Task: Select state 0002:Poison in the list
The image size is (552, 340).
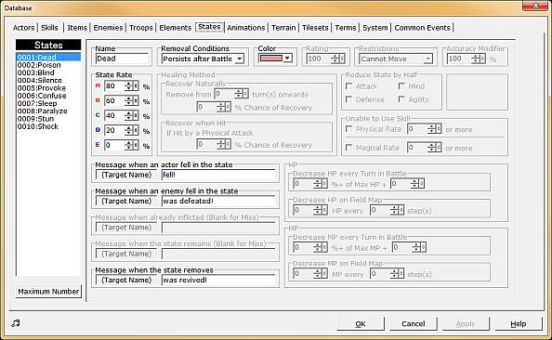Action: click(48, 65)
